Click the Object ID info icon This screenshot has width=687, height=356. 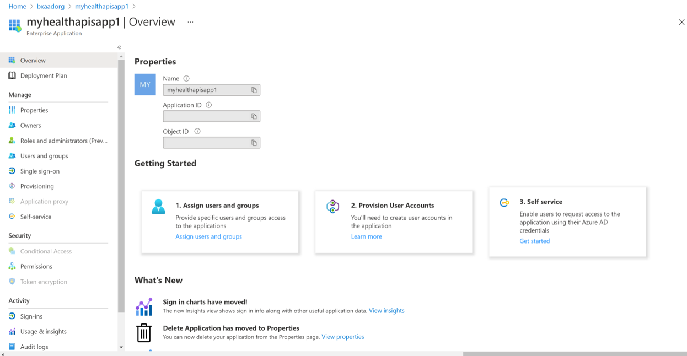tap(197, 131)
